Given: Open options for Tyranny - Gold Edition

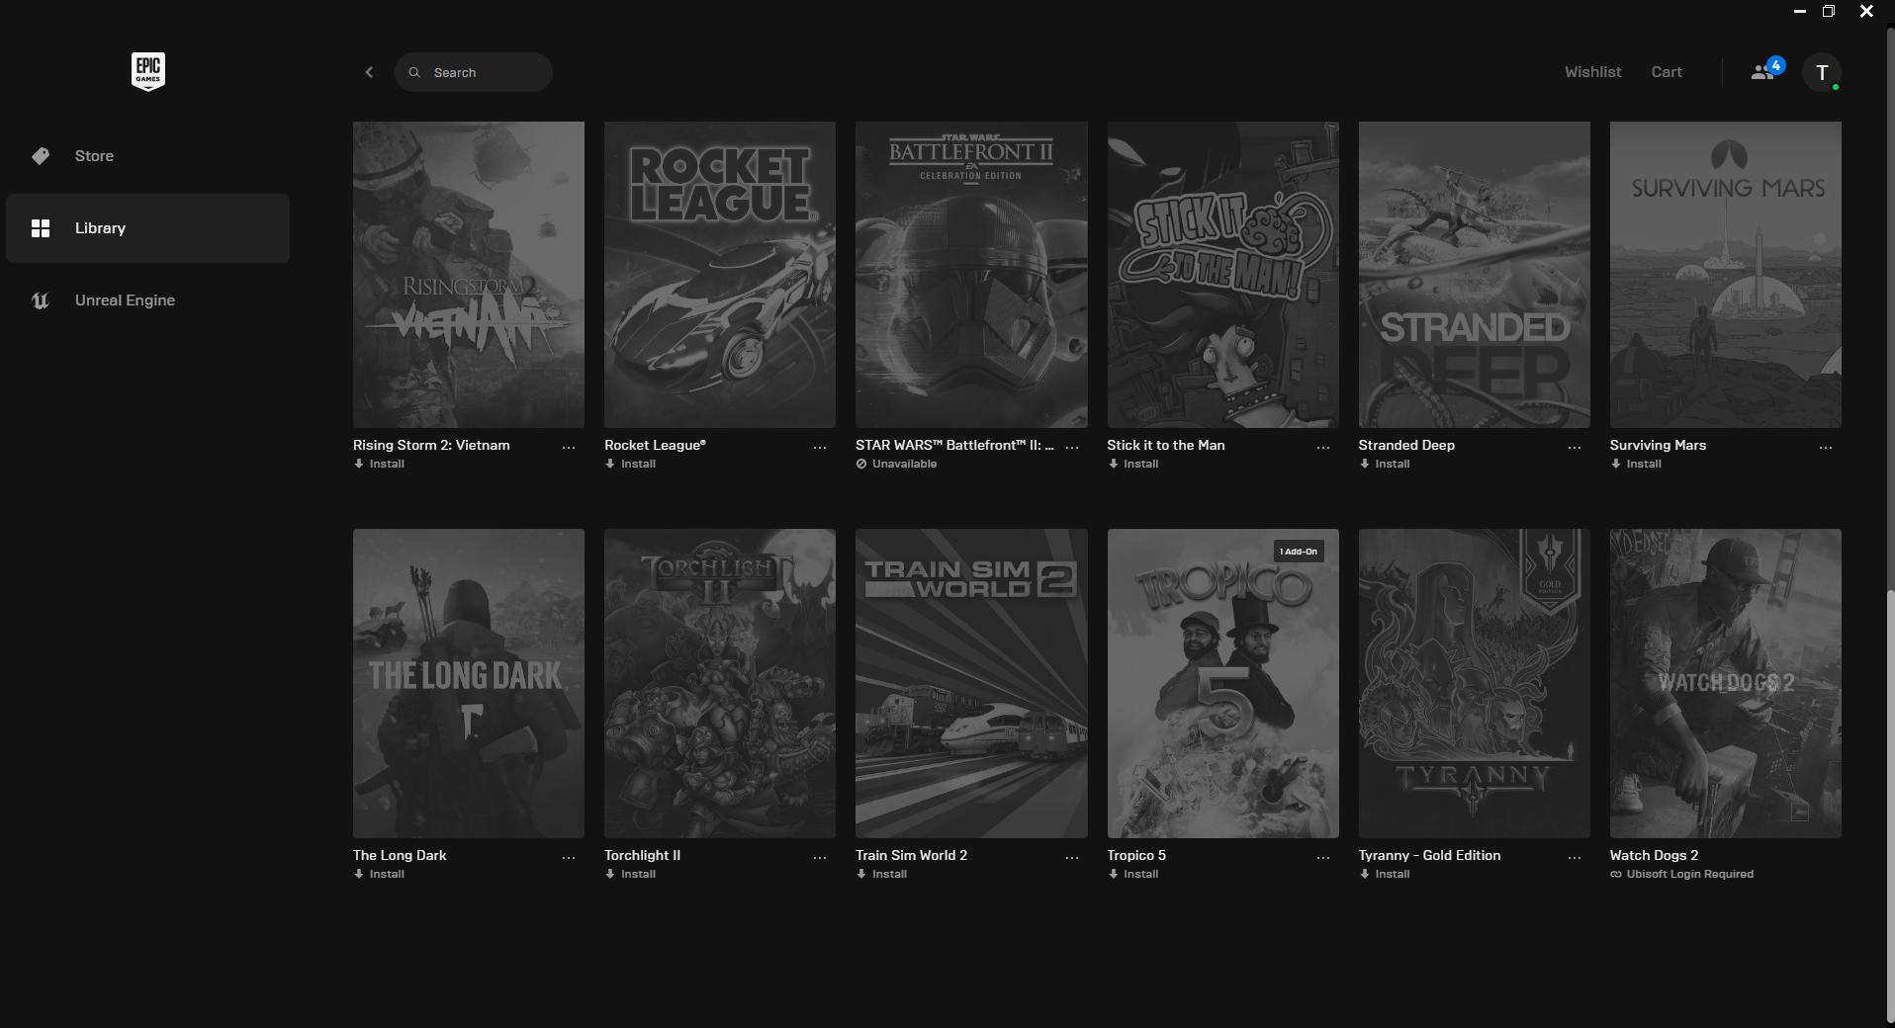Looking at the screenshot, I should pyautogui.click(x=1575, y=858).
